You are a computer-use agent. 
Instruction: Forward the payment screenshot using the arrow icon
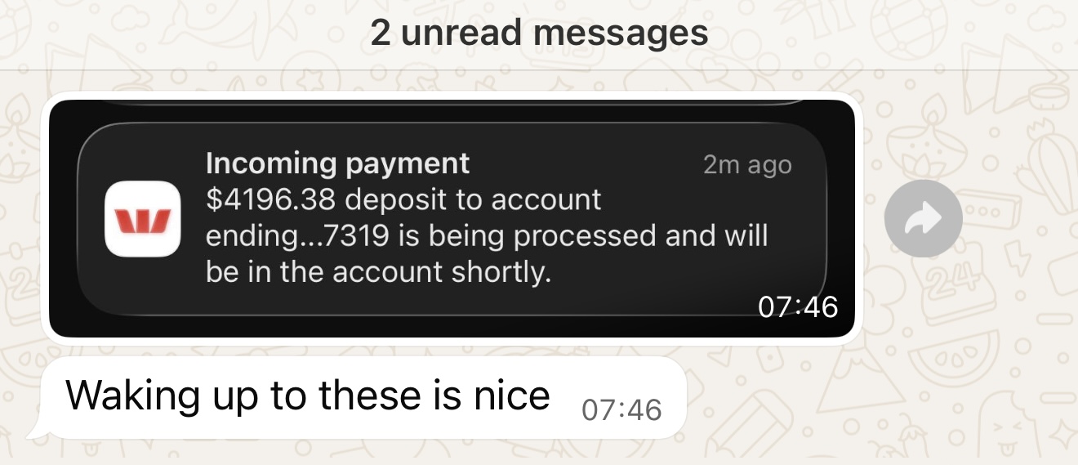tap(923, 218)
